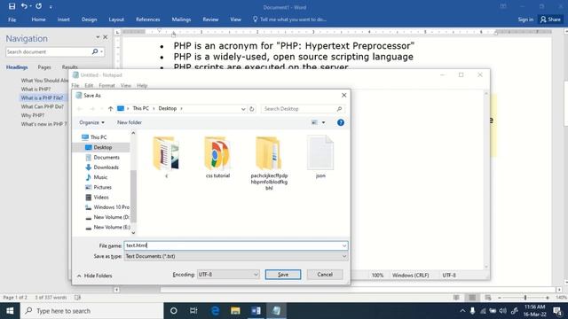The width and height of the screenshot is (568, 319).
Task: Click the Share button in Word
Action: point(550,19)
